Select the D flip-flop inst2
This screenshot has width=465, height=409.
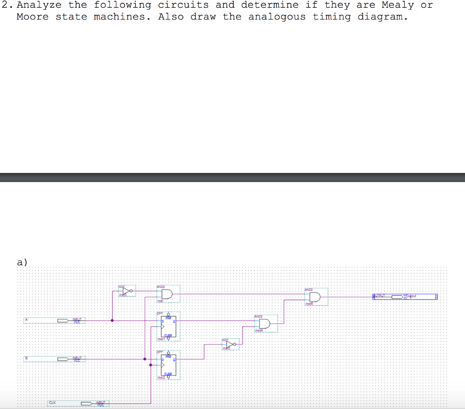coord(168,365)
